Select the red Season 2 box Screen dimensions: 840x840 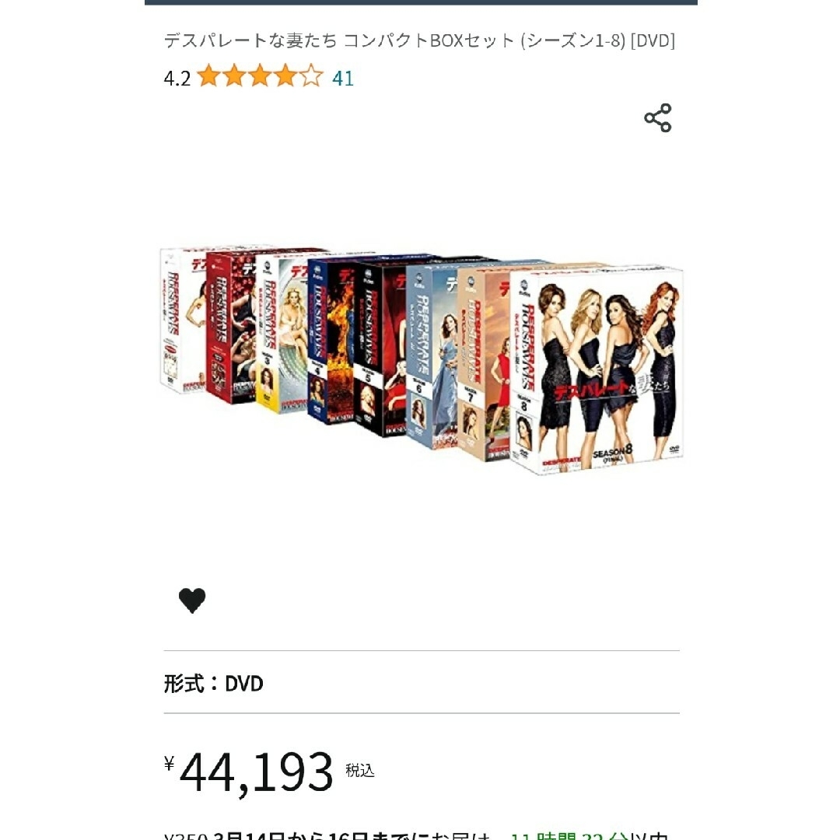pos(230,327)
